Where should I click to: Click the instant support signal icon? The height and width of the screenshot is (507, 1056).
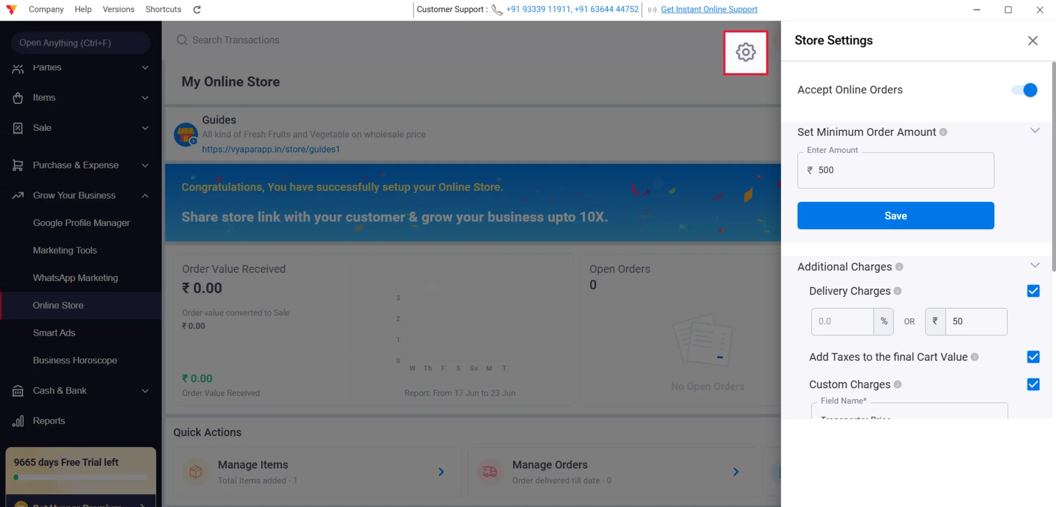pos(652,9)
